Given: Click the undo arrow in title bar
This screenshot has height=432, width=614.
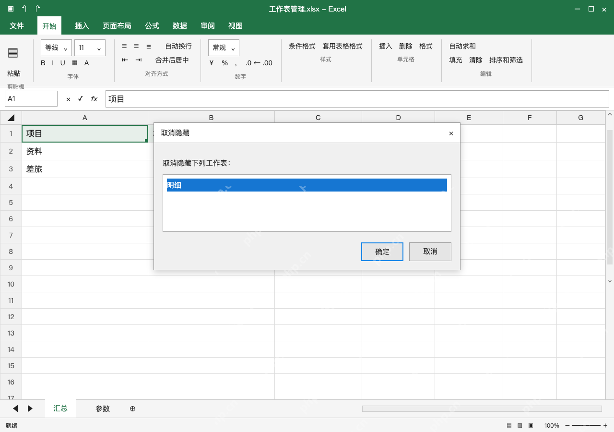Looking at the screenshot, I should click(x=24, y=9).
